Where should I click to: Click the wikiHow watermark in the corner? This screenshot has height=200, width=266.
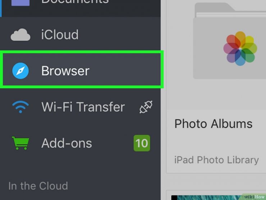click(254, 197)
